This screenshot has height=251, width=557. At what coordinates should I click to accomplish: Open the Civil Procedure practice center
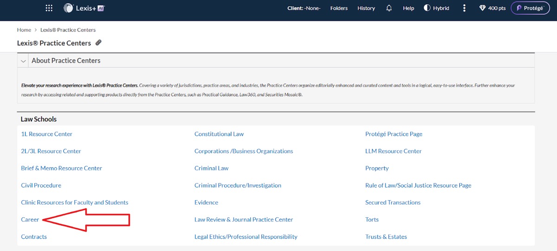[x=41, y=185]
